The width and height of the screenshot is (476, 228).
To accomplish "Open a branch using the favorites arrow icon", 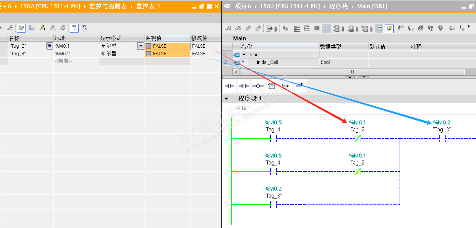I will (x=285, y=86).
